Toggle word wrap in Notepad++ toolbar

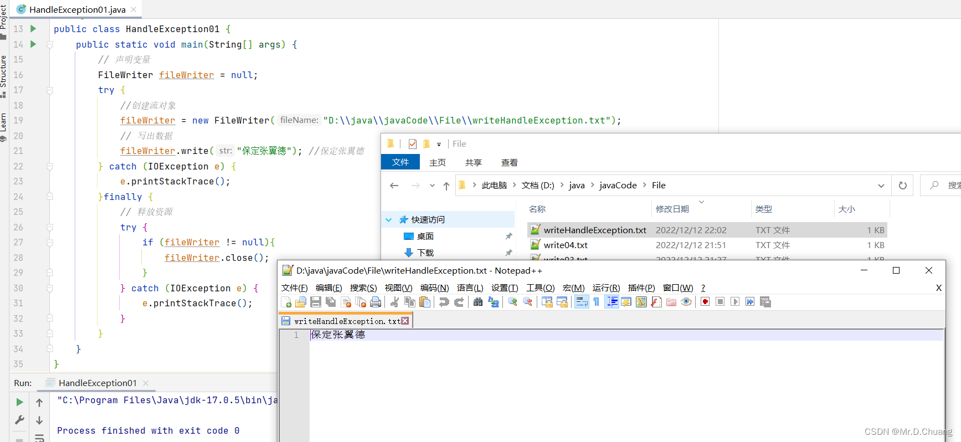point(582,302)
